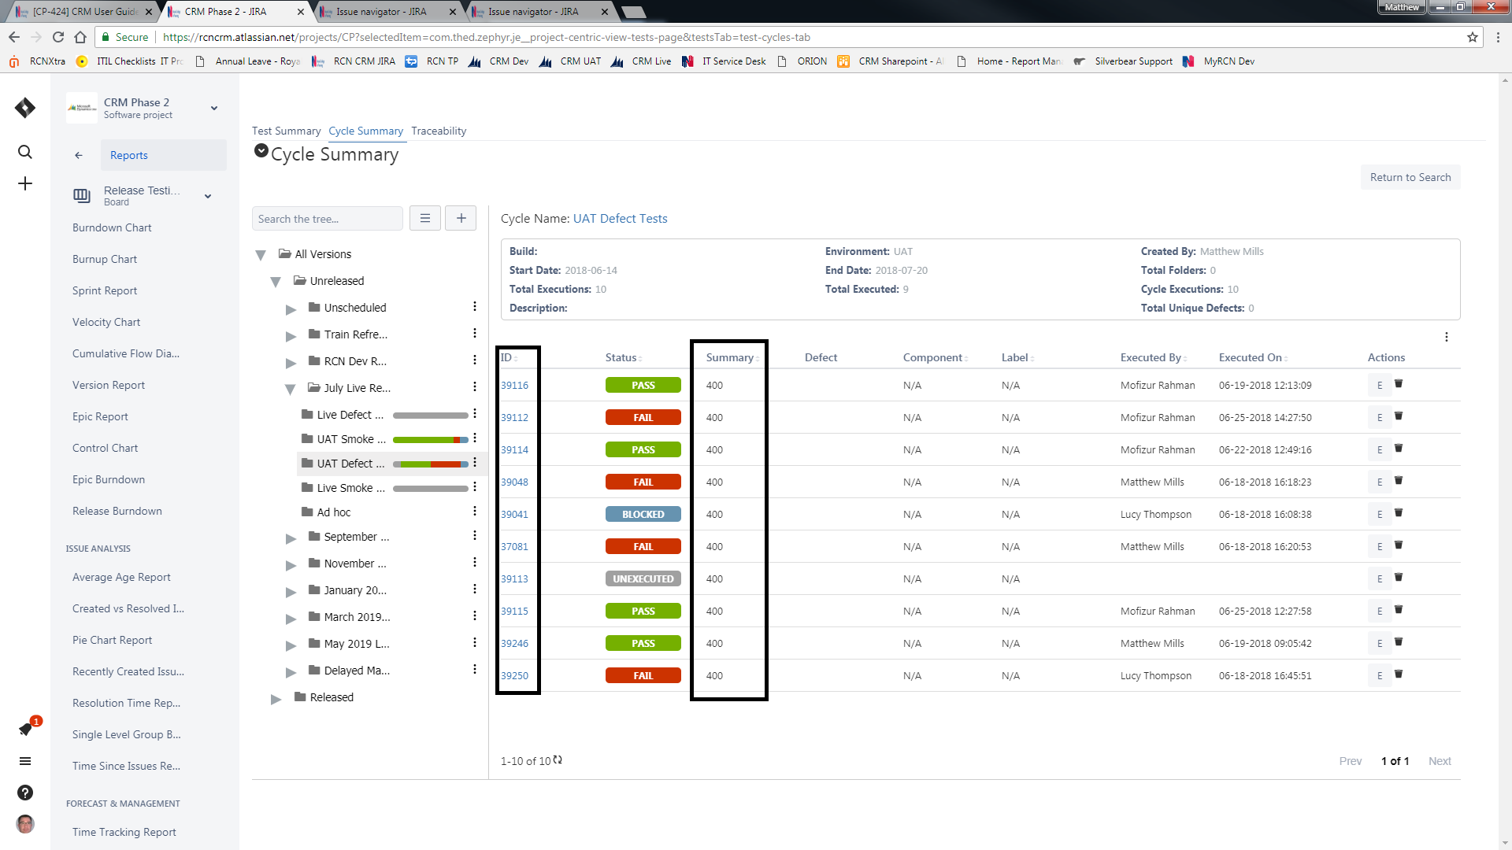Open the UAT Defect Tests cycle name link
The height and width of the screenshot is (850, 1512).
click(x=620, y=218)
